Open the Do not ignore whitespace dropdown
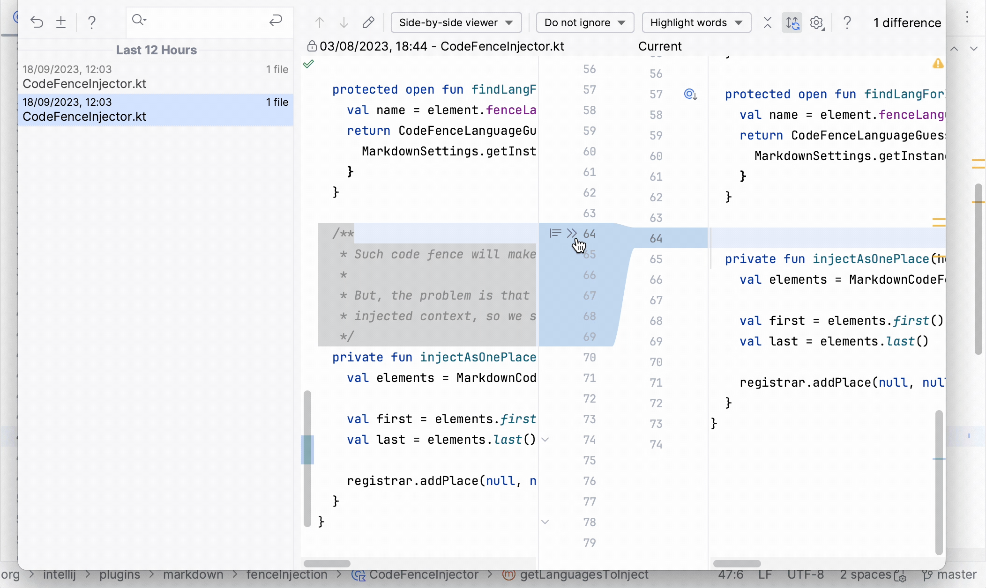This screenshot has height=588, width=986. [x=584, y=22]
